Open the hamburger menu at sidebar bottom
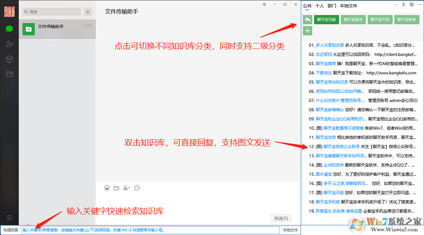 pyautogui.click(x=10, y=218)
